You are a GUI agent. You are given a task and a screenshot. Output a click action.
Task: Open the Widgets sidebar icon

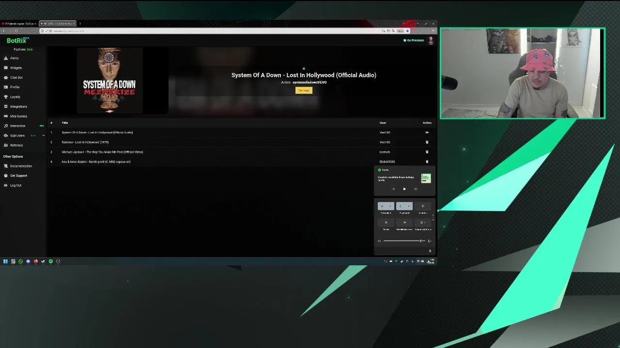point(6,68)
